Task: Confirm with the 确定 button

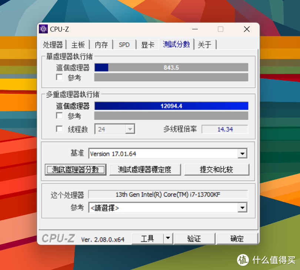Action: click(x=237, y=238)
